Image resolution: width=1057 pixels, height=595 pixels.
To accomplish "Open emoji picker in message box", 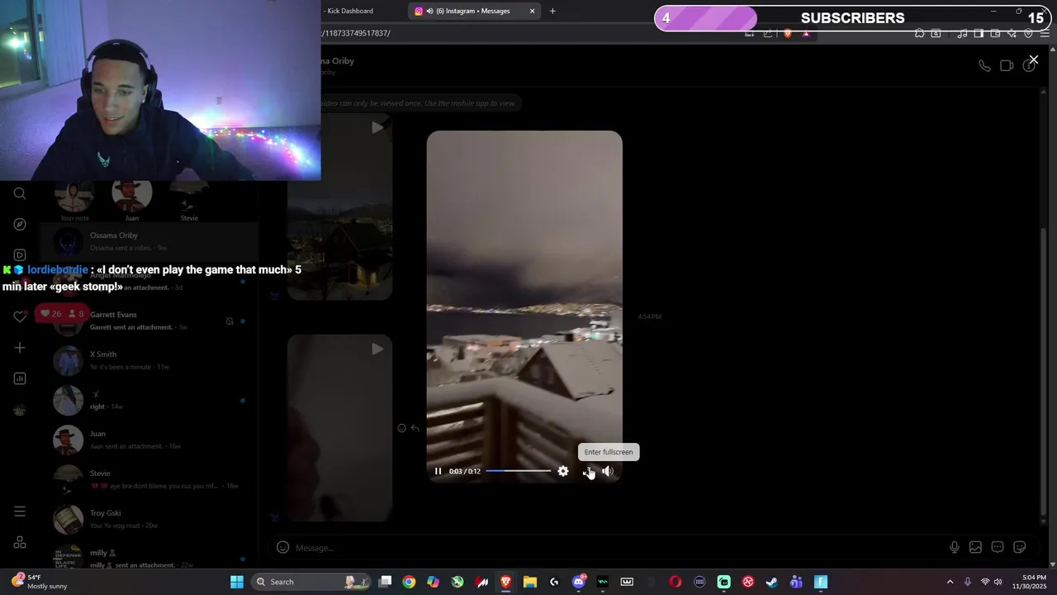I will (282, 547).
